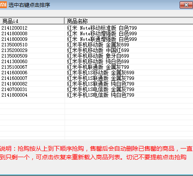Select 红米手机1S联通版 纯白色799 row
The height and width of the screenshot is (176, 193).
click(96, 84)
